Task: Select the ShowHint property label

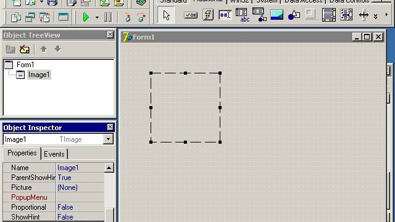Action: (25, 217)
